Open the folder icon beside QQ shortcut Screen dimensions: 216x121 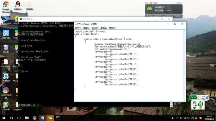click(29, 6)
